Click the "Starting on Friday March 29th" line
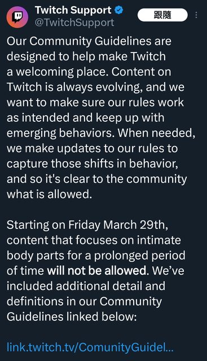This screenshot has width=207, height=361. tap(87, 225)
